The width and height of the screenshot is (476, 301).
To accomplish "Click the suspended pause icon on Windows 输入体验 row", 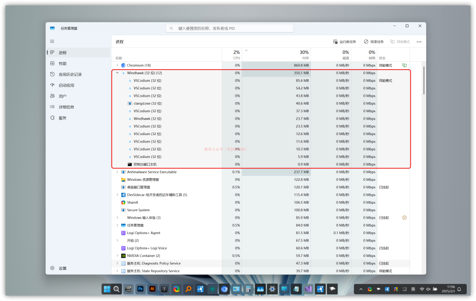I will click(404, 218).
